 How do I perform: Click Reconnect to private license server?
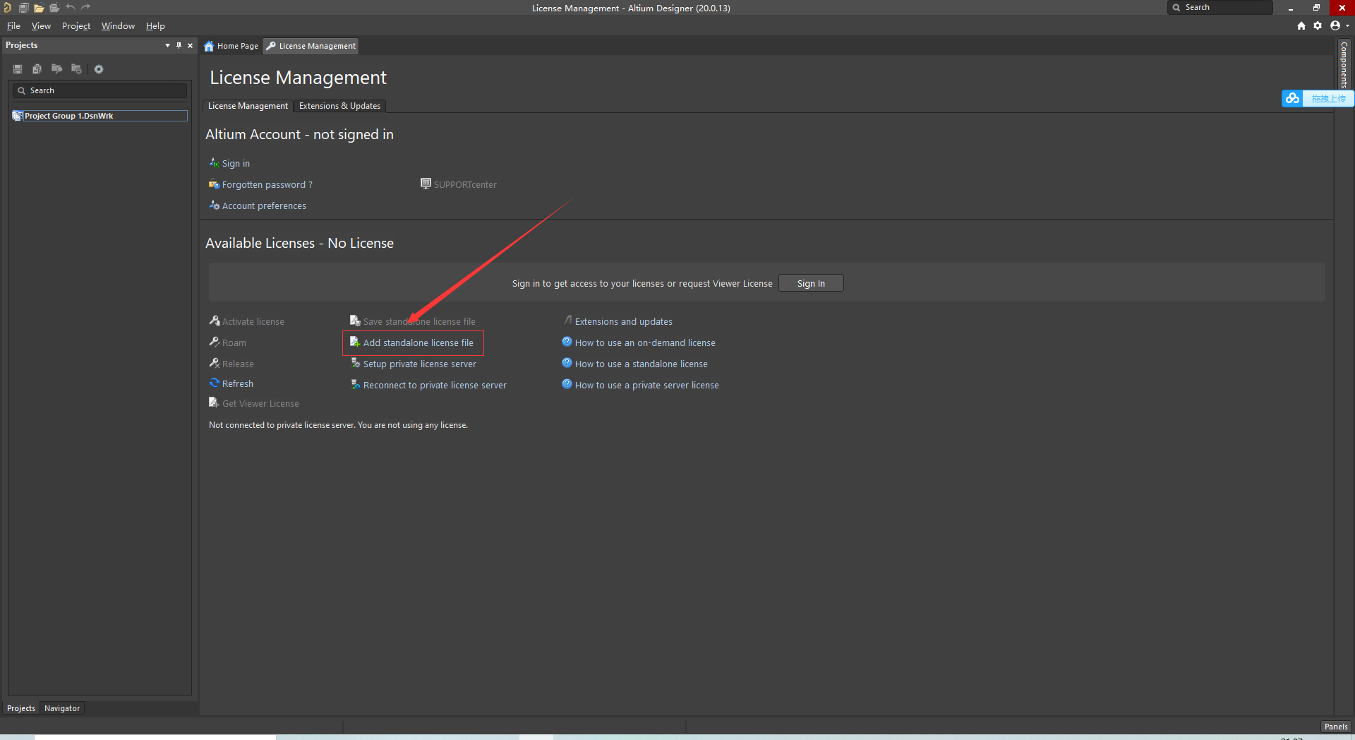[x=435, y=385]
